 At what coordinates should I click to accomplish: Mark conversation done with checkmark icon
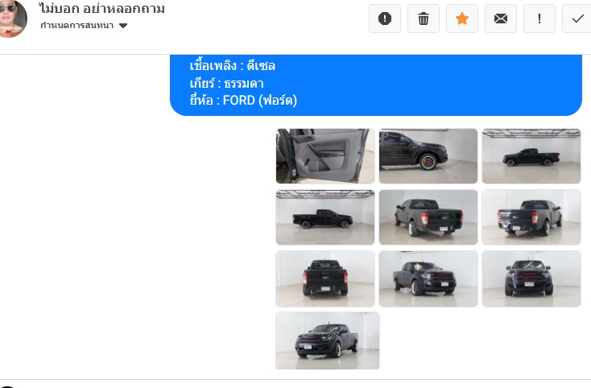click(x=577, y=19)
